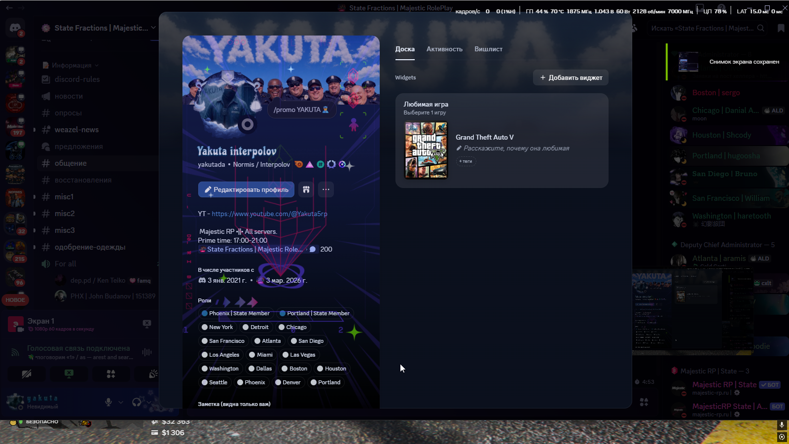Click the Заметка note field label

234,404
